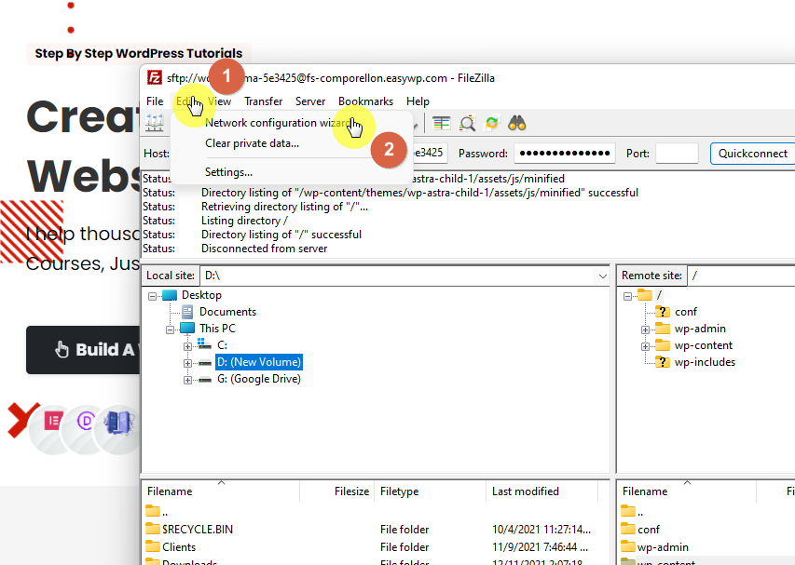
Task: Open the Site Manager toolbar icon
Action: (154, 123)
